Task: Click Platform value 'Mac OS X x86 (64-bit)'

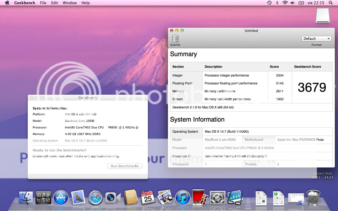Action: 81,114
